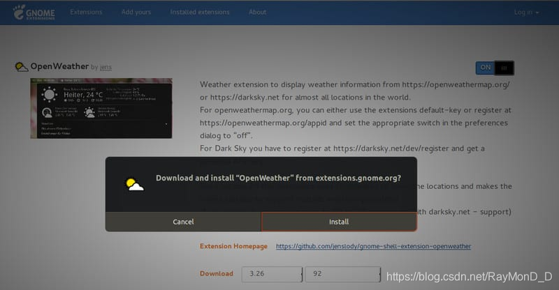Image resolution: width=559 pixels, height=290 pixels.
Task: Click the GNOME Extensions logo
Action: pos(34,13)
